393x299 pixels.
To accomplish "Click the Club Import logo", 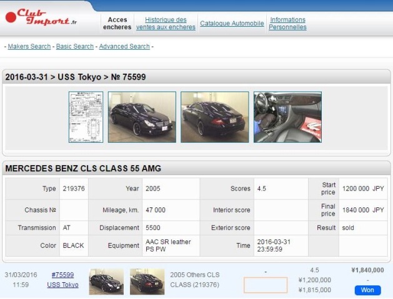I will 41,17.
